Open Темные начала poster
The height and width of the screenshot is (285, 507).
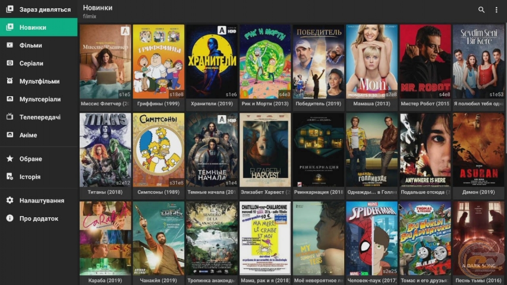click(212, 150)
